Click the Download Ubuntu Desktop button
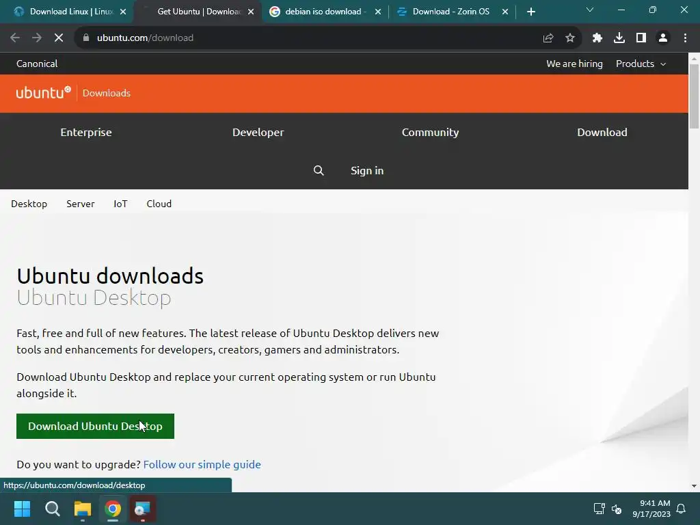This screenshot has height=525, width=700. pos(95,427)
